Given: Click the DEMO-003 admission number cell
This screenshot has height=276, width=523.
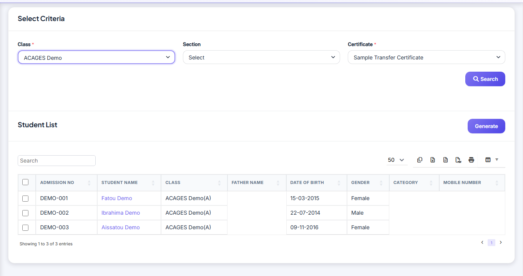Looking at the screenshot, I should pos(66,227).
